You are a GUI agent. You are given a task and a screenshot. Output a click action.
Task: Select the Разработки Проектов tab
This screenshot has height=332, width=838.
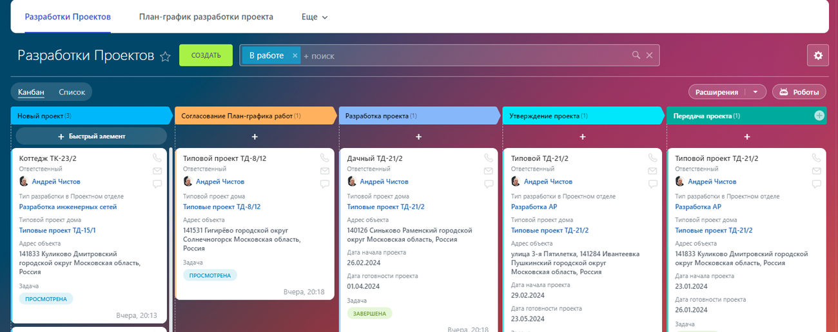coord(68,17)
